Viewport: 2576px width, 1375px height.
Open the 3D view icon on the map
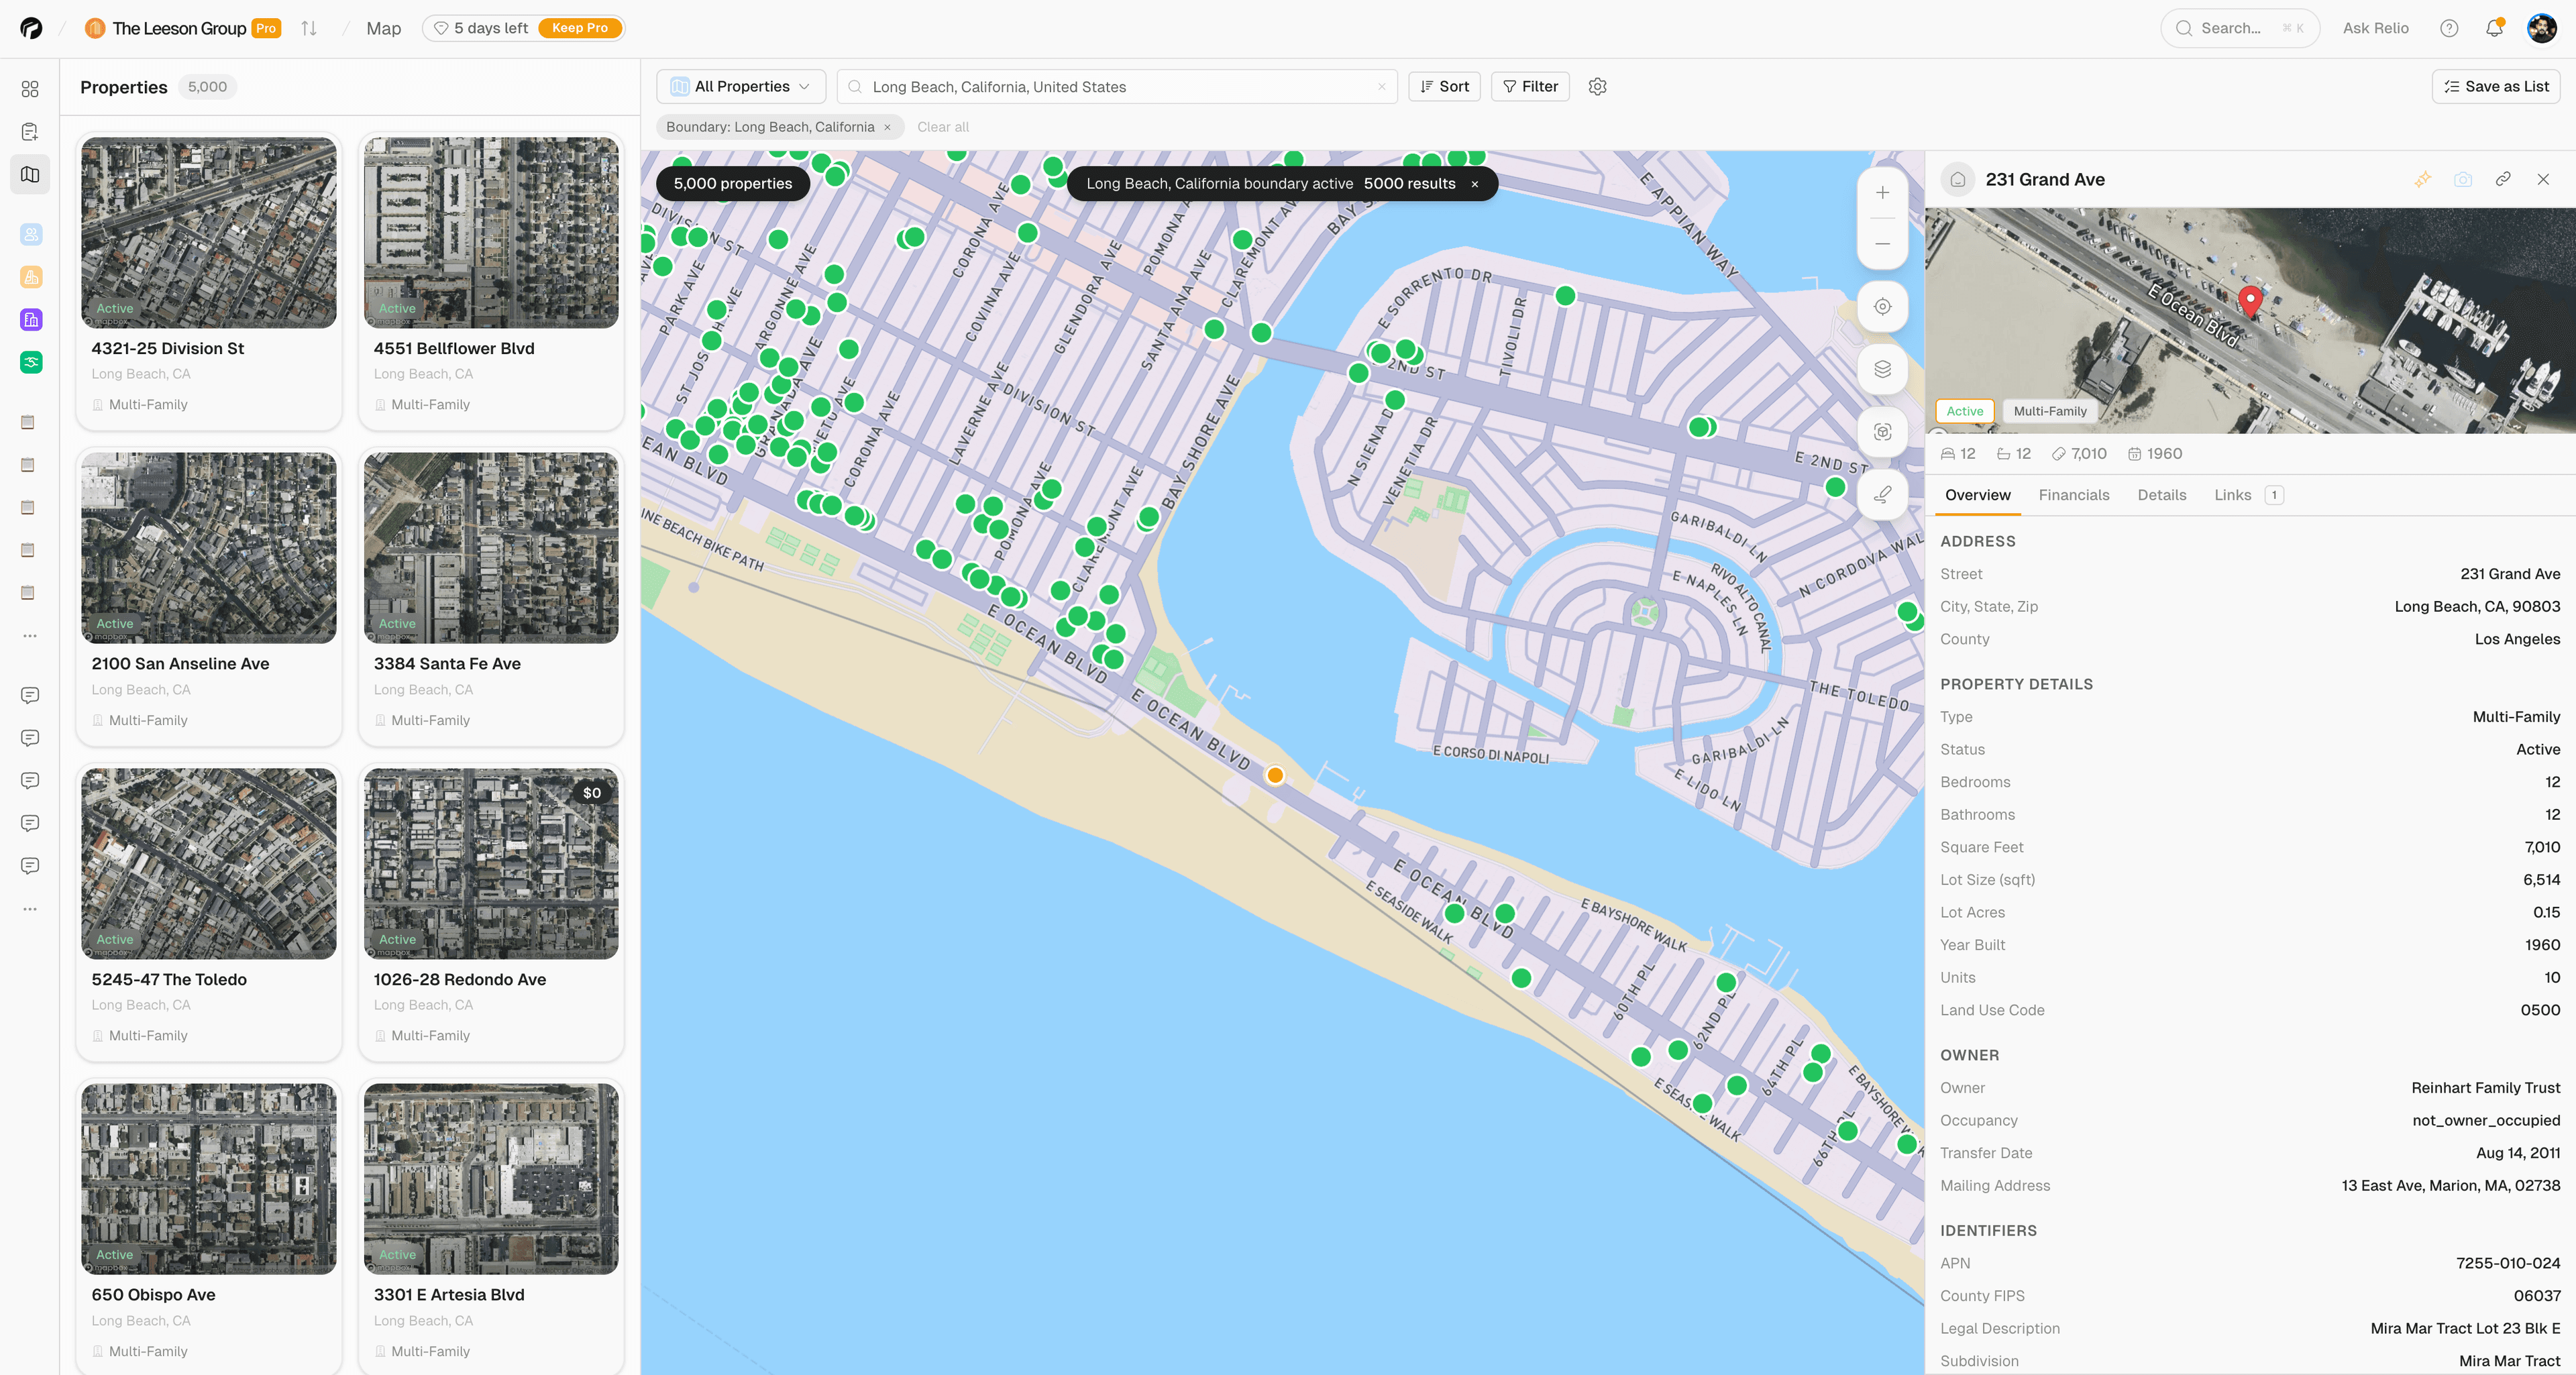1883,432
